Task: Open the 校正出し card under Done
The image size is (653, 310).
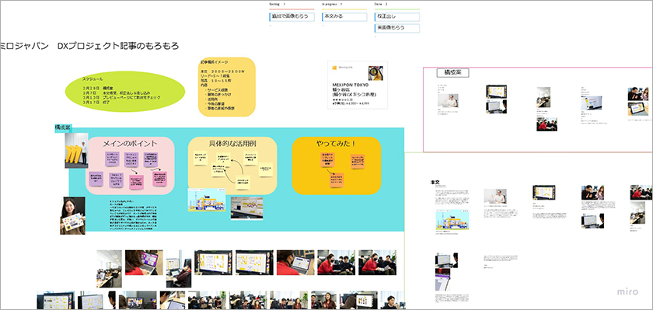Action: click(397, 16)
